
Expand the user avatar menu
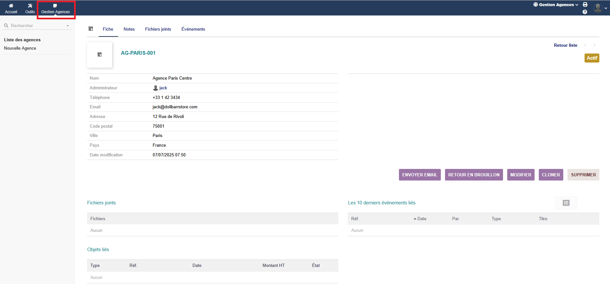[600, 8]
